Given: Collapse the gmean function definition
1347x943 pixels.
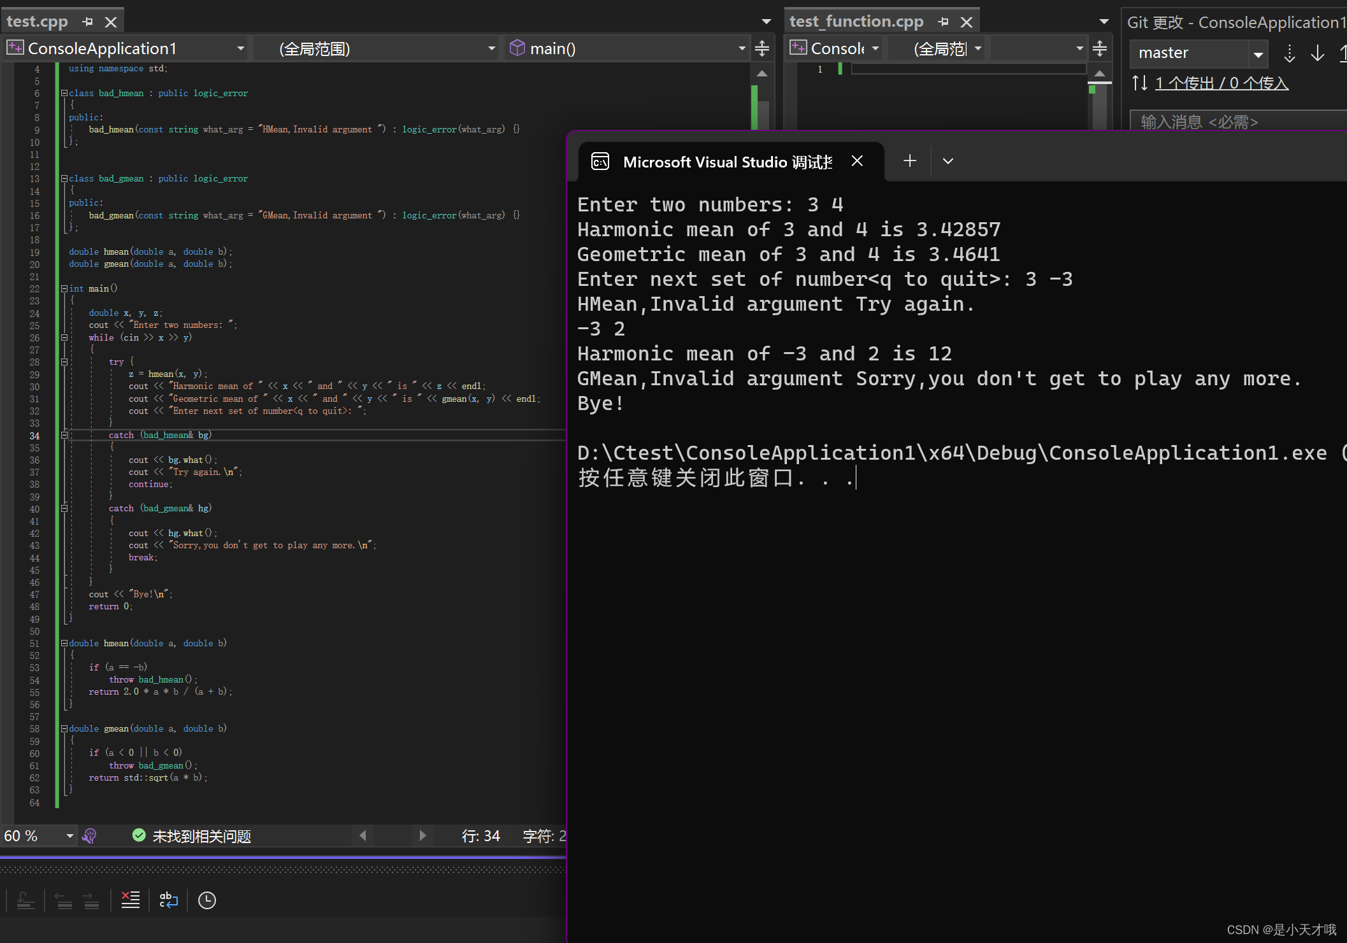Looking at the screenshot, I should coord(64,728).
